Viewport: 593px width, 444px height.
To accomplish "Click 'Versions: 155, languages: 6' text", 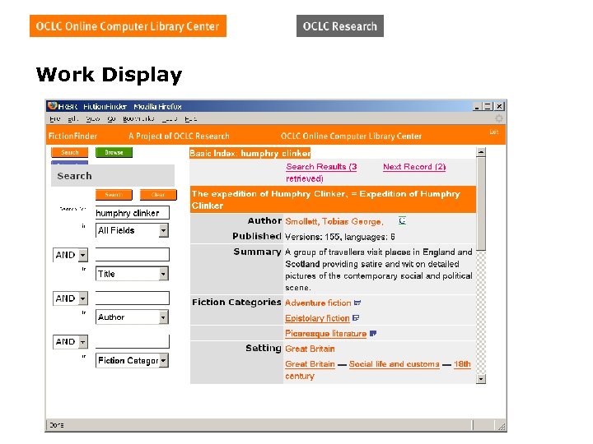I will coord(340,237).
